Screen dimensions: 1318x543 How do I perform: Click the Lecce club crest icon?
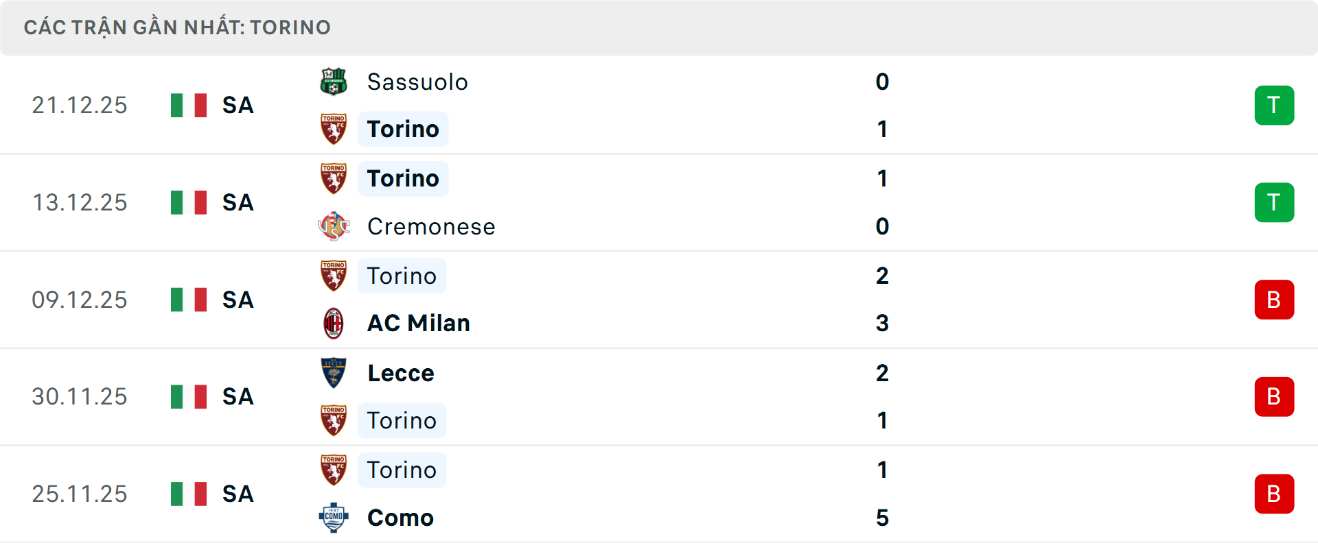click(x=334, y=373)
